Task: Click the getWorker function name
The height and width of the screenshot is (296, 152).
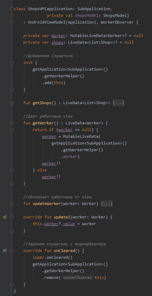Action: tap(43, 123)
